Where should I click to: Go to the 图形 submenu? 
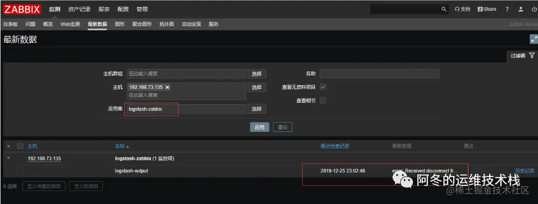pyautogui.click(x=120, y=24)
